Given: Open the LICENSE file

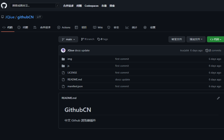Looking at the screenshot, I should 72,72.
